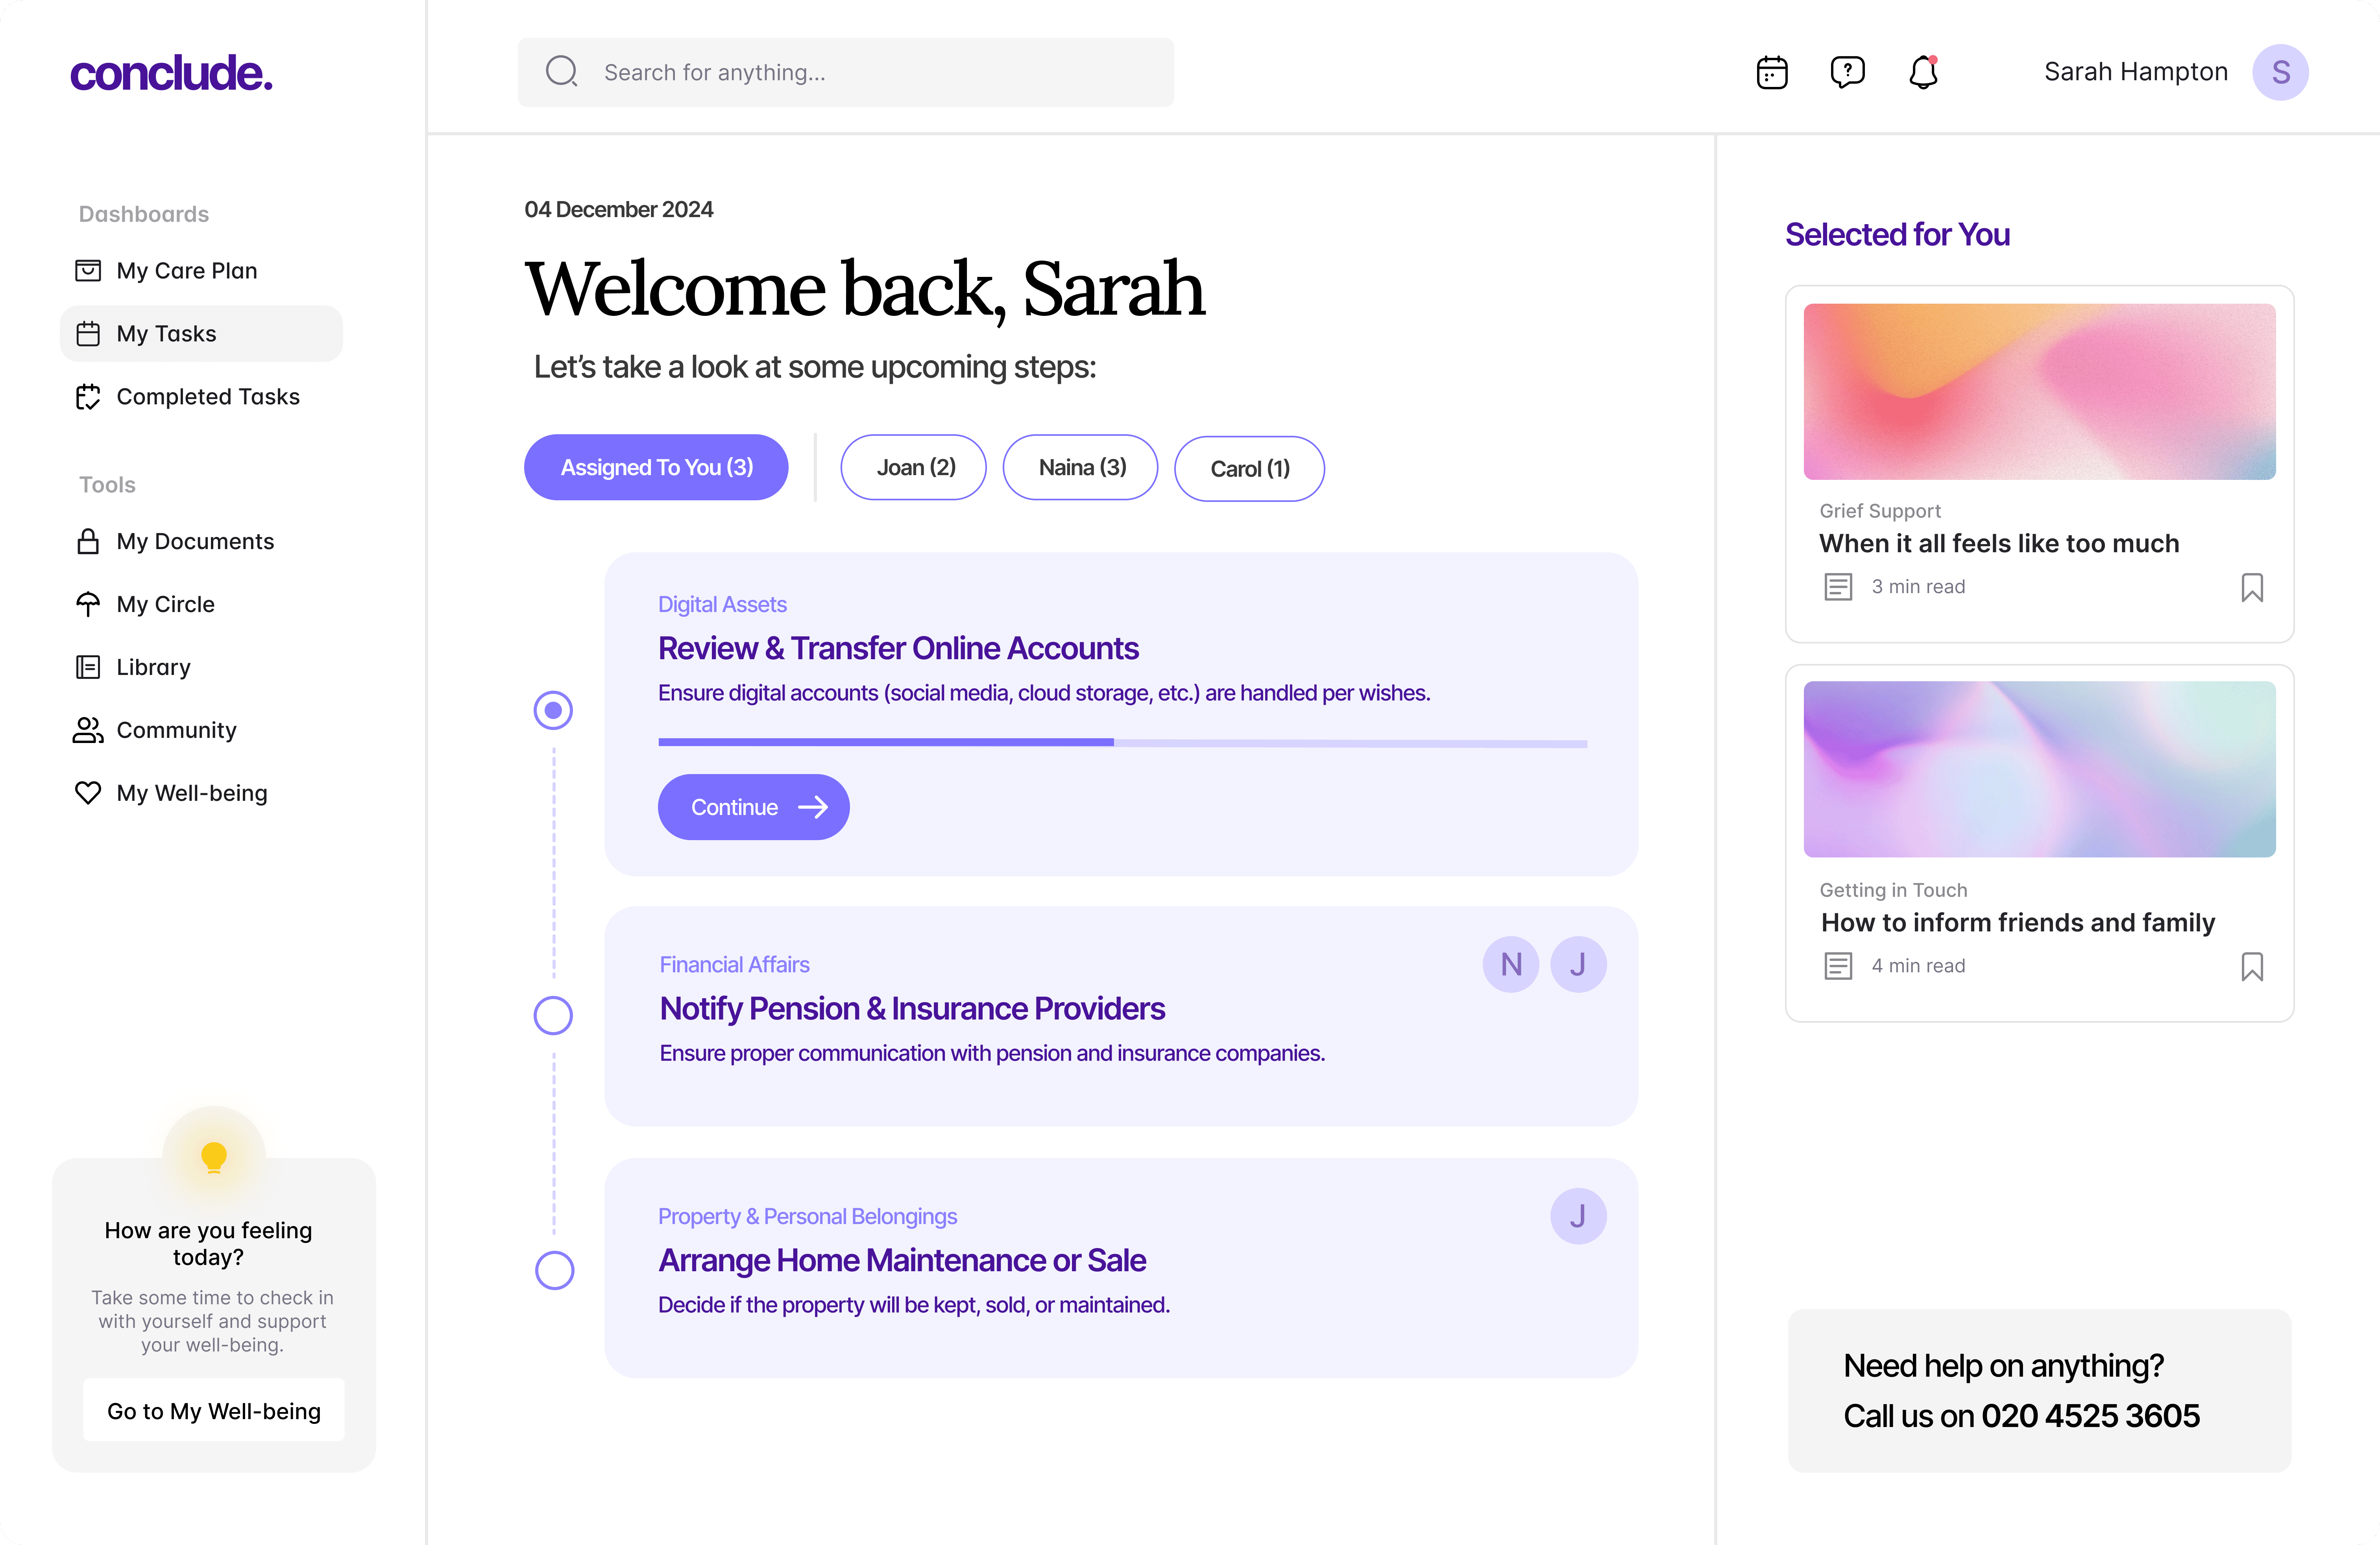Screen dimensions: 2380x1545
Task: Click the conclude logo
Action: coord(171,73)
